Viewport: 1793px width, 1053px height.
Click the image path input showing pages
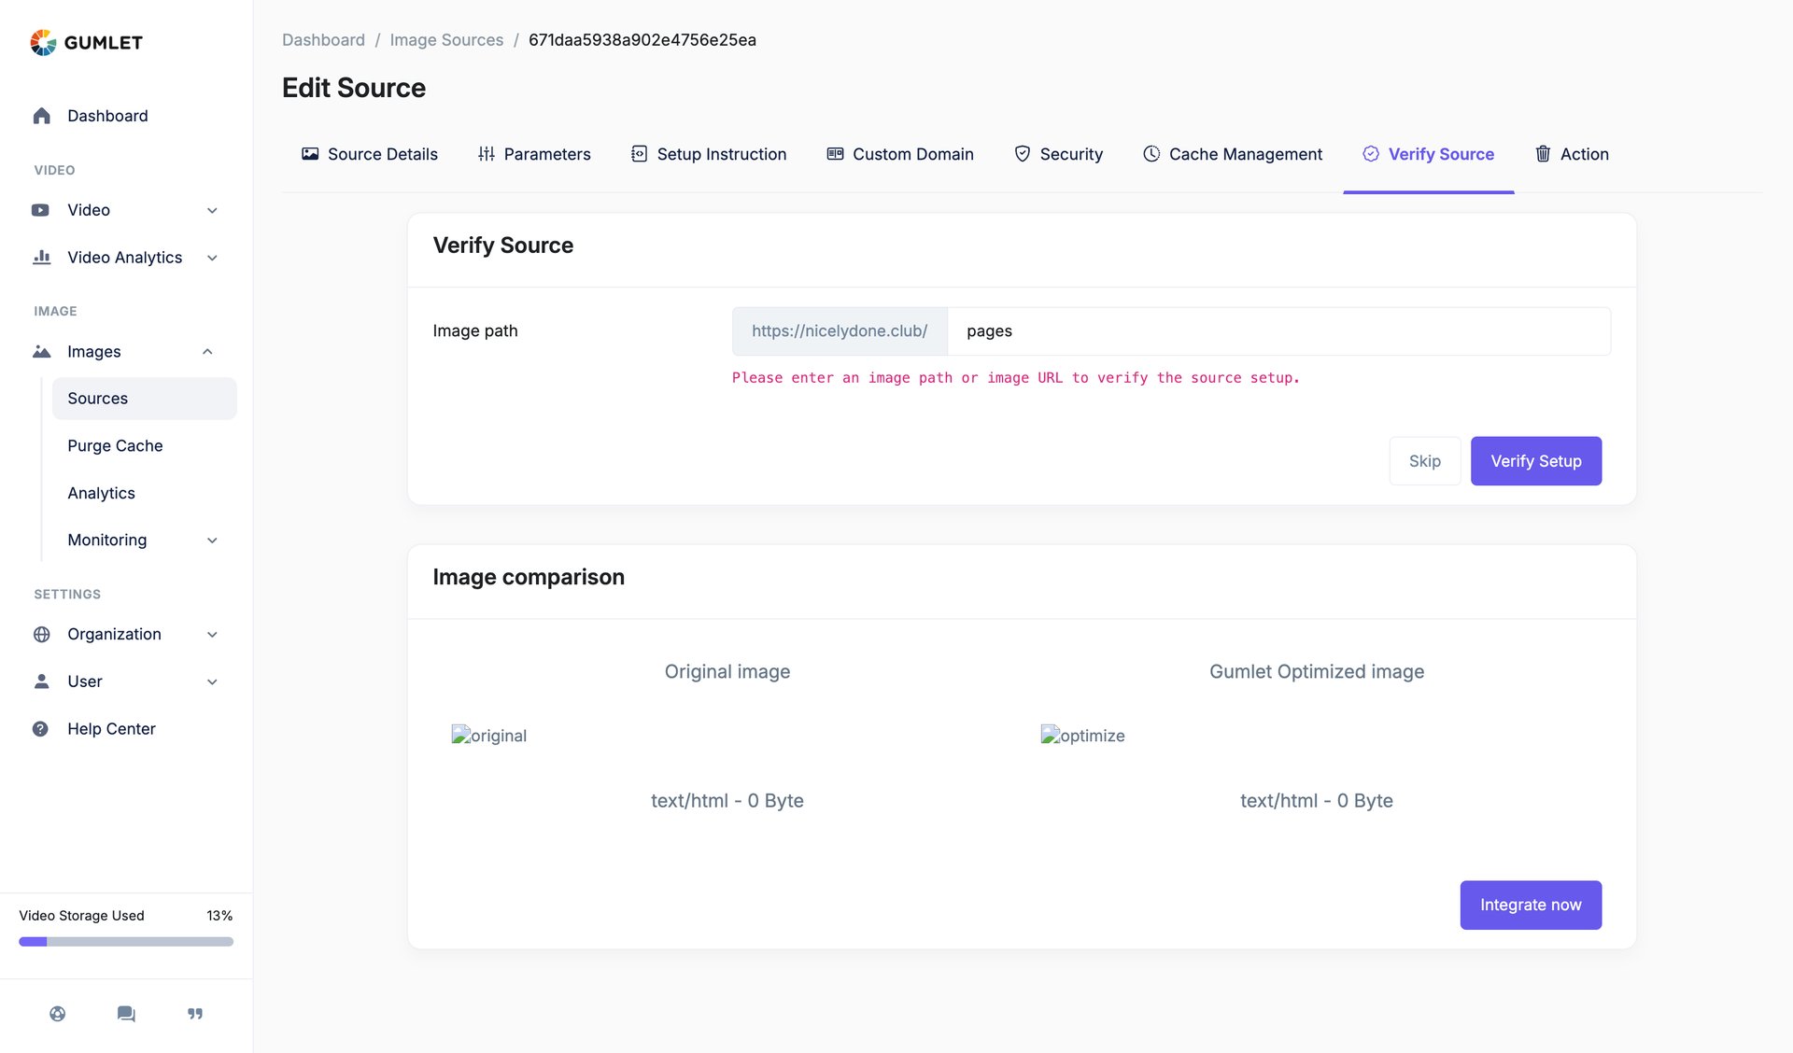coord(1278,330)
